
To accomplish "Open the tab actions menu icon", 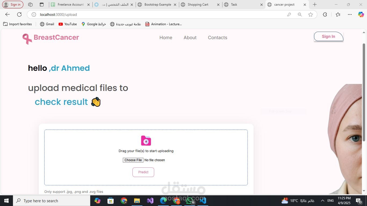I will click(x=41, y=5).
